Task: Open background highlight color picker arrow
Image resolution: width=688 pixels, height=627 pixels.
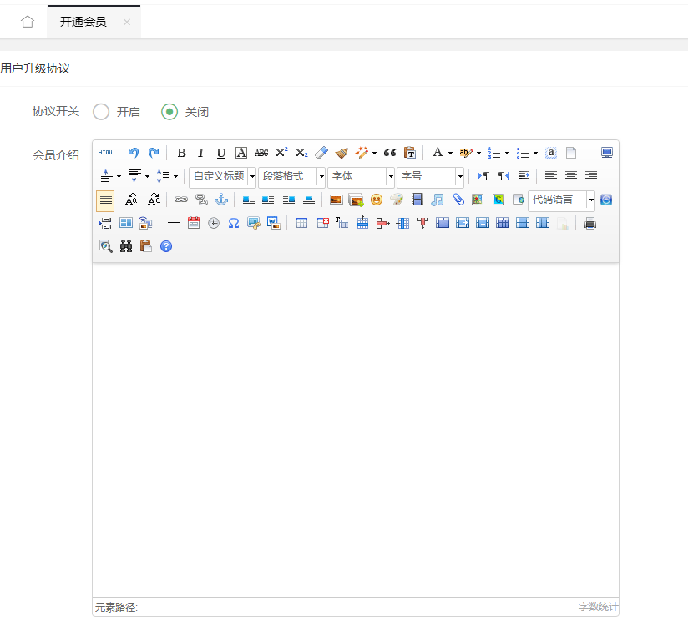Action: (x=478, y=153)
